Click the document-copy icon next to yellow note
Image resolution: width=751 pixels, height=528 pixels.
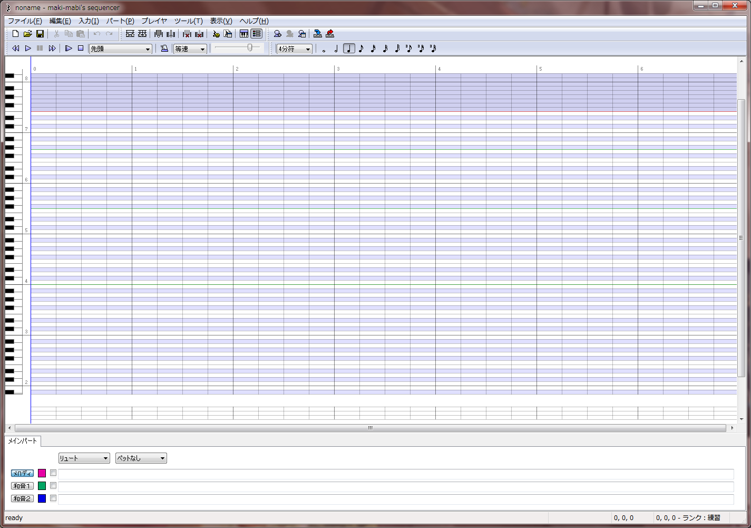coord(228,34)
